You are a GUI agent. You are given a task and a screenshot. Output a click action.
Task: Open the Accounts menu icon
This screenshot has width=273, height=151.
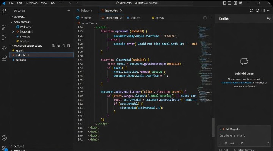[4, 138]
